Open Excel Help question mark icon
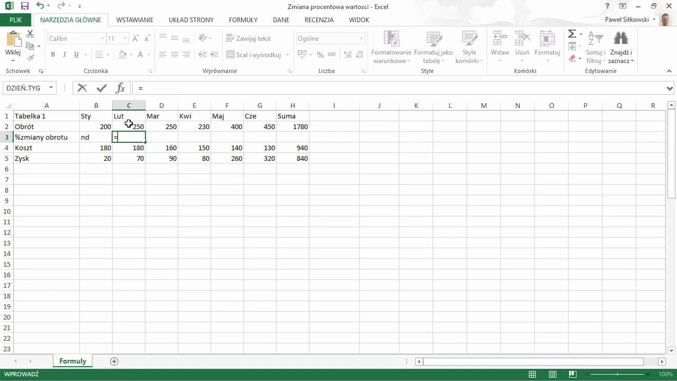The image size is (677, 381). 608,6
